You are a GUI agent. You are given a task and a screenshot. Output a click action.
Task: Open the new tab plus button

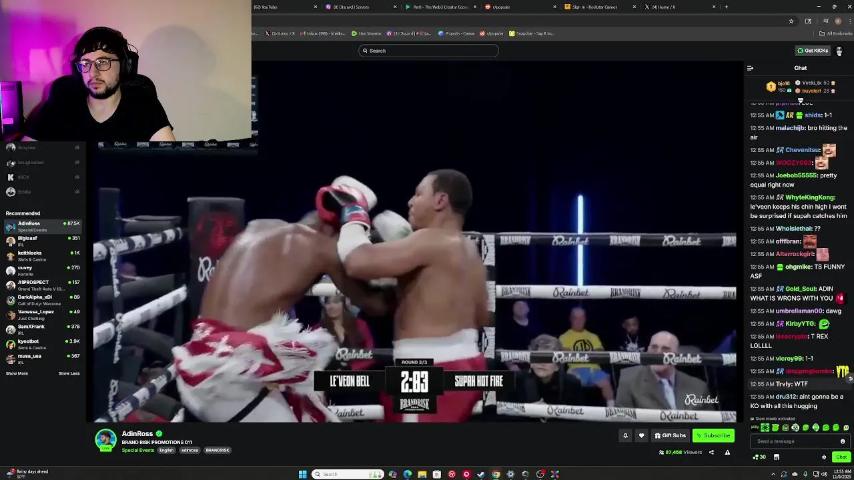click(x=726, y=7)
